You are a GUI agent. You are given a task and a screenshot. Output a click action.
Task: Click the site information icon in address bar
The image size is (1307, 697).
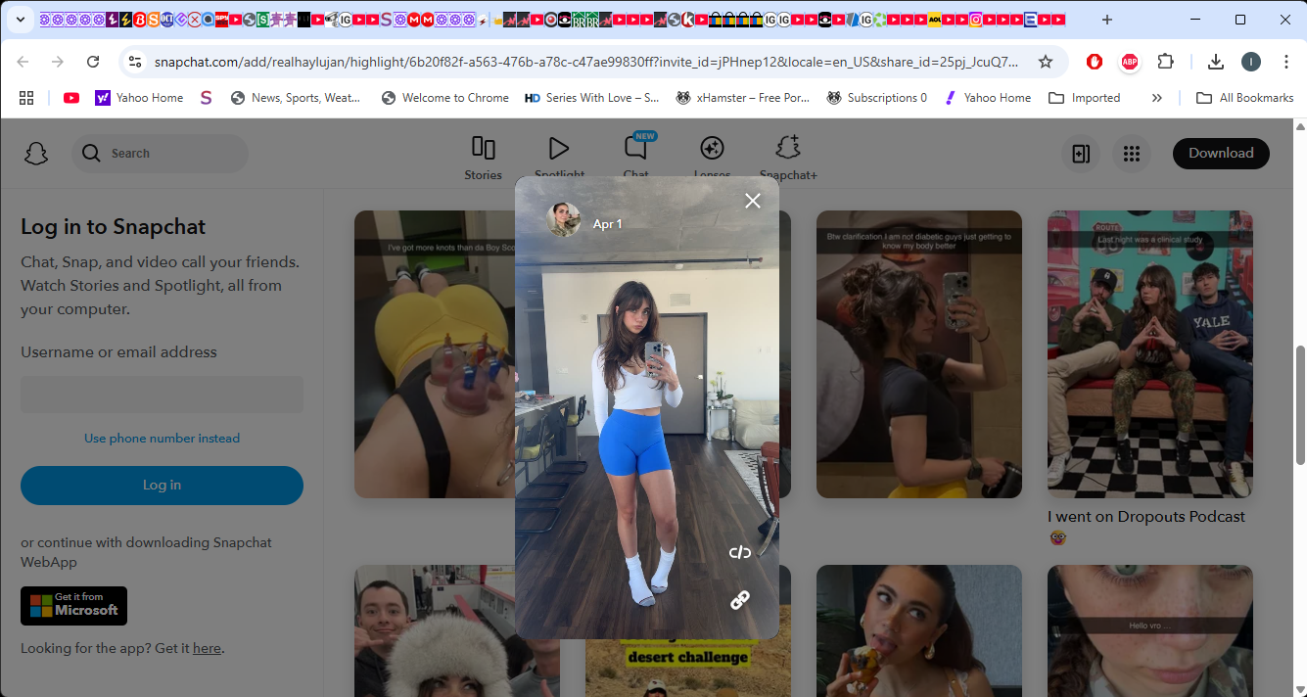135,62
